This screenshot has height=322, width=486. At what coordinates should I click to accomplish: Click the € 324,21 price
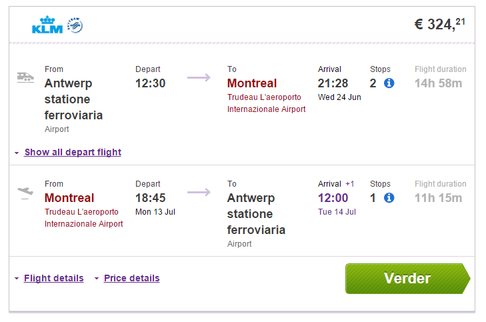(x=440, y=24)
